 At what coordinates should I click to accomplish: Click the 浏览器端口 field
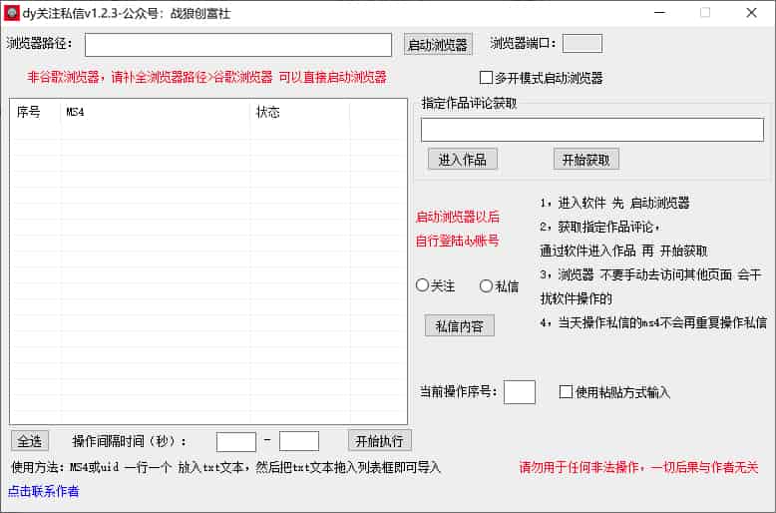click(x=582, y=43)
